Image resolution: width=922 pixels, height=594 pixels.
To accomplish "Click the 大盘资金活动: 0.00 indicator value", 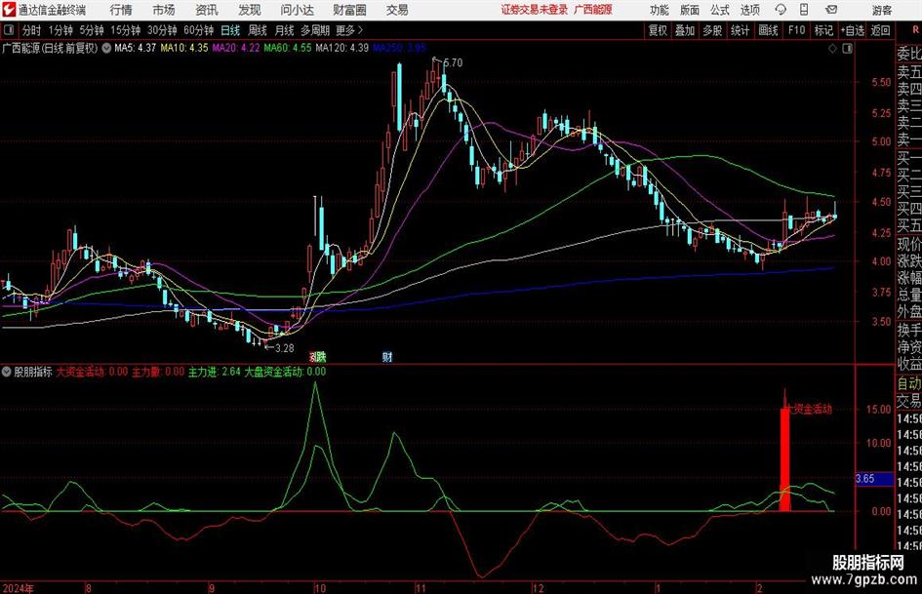I will [285, 372].
